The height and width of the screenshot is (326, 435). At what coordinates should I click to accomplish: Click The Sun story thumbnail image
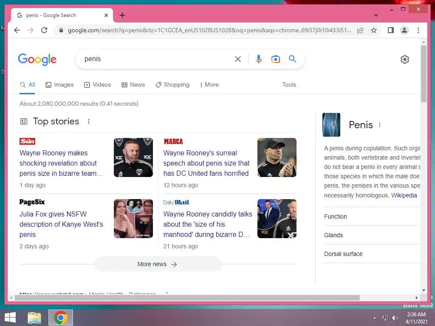coord(133,157)
